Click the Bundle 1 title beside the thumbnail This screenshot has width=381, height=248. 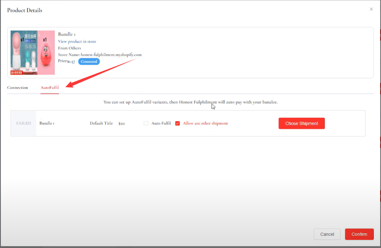point(67,34)
